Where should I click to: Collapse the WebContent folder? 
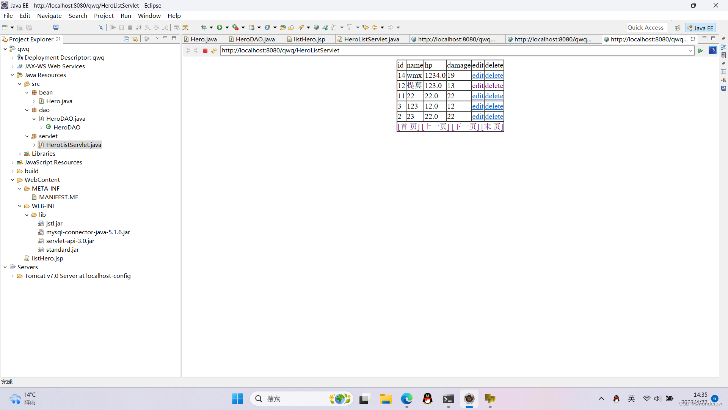click(13, 180)
